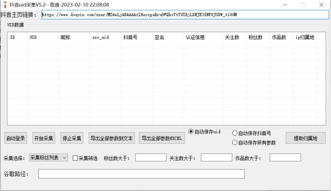Click the 提取归属地 button

pos(305,138)
